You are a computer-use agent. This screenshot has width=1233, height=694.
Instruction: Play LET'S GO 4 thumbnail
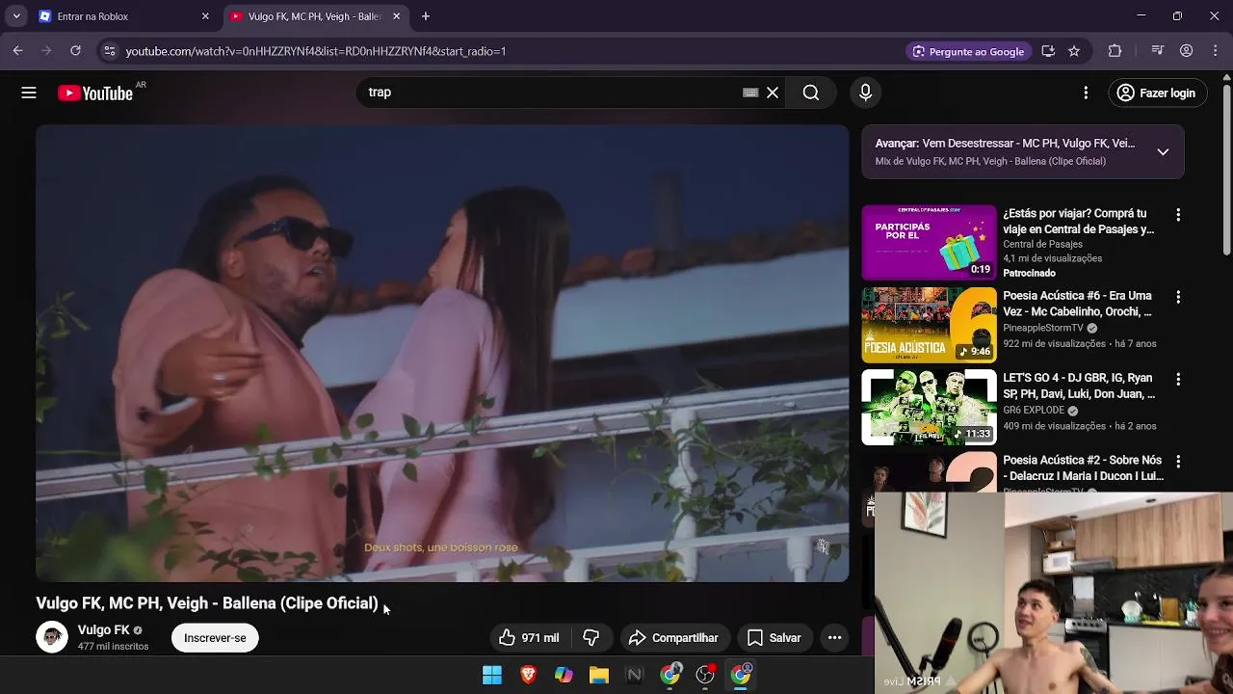[x=929, y=407]
